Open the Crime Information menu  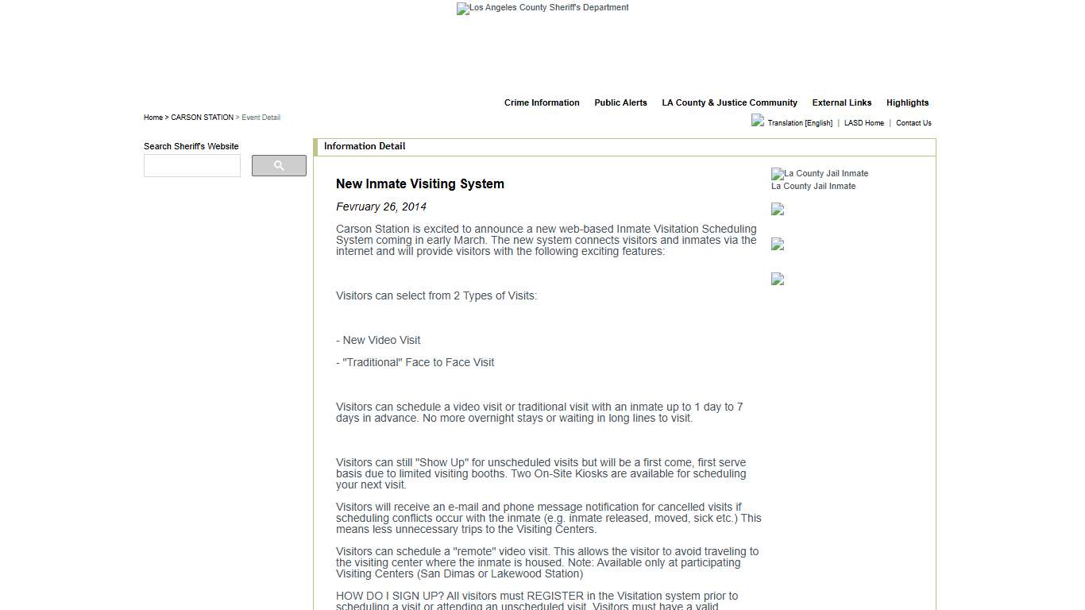click(542, 102)
